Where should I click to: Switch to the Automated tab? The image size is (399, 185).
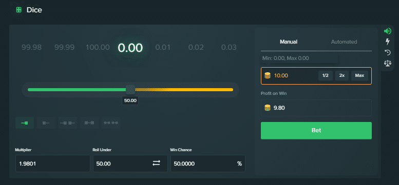(x=344, y=42)
